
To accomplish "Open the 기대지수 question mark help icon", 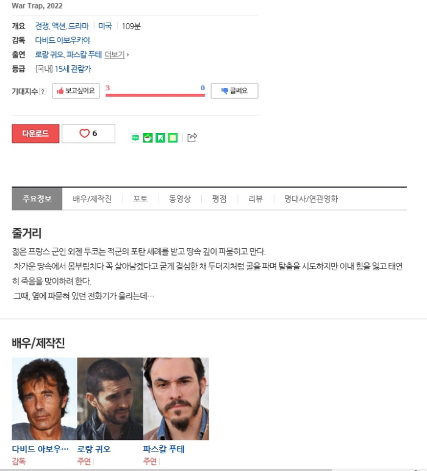I will (x=43, y=92).
